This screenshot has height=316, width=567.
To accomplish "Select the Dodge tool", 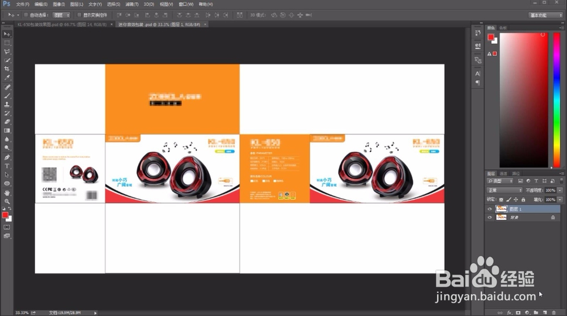I will [7, 148].
